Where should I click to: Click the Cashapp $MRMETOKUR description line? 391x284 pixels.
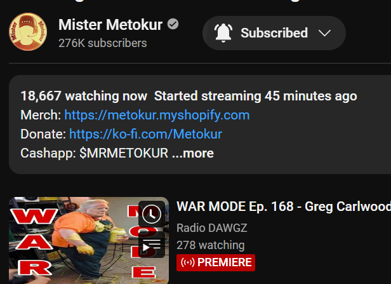pyautogui.click(x=94, y=153)
